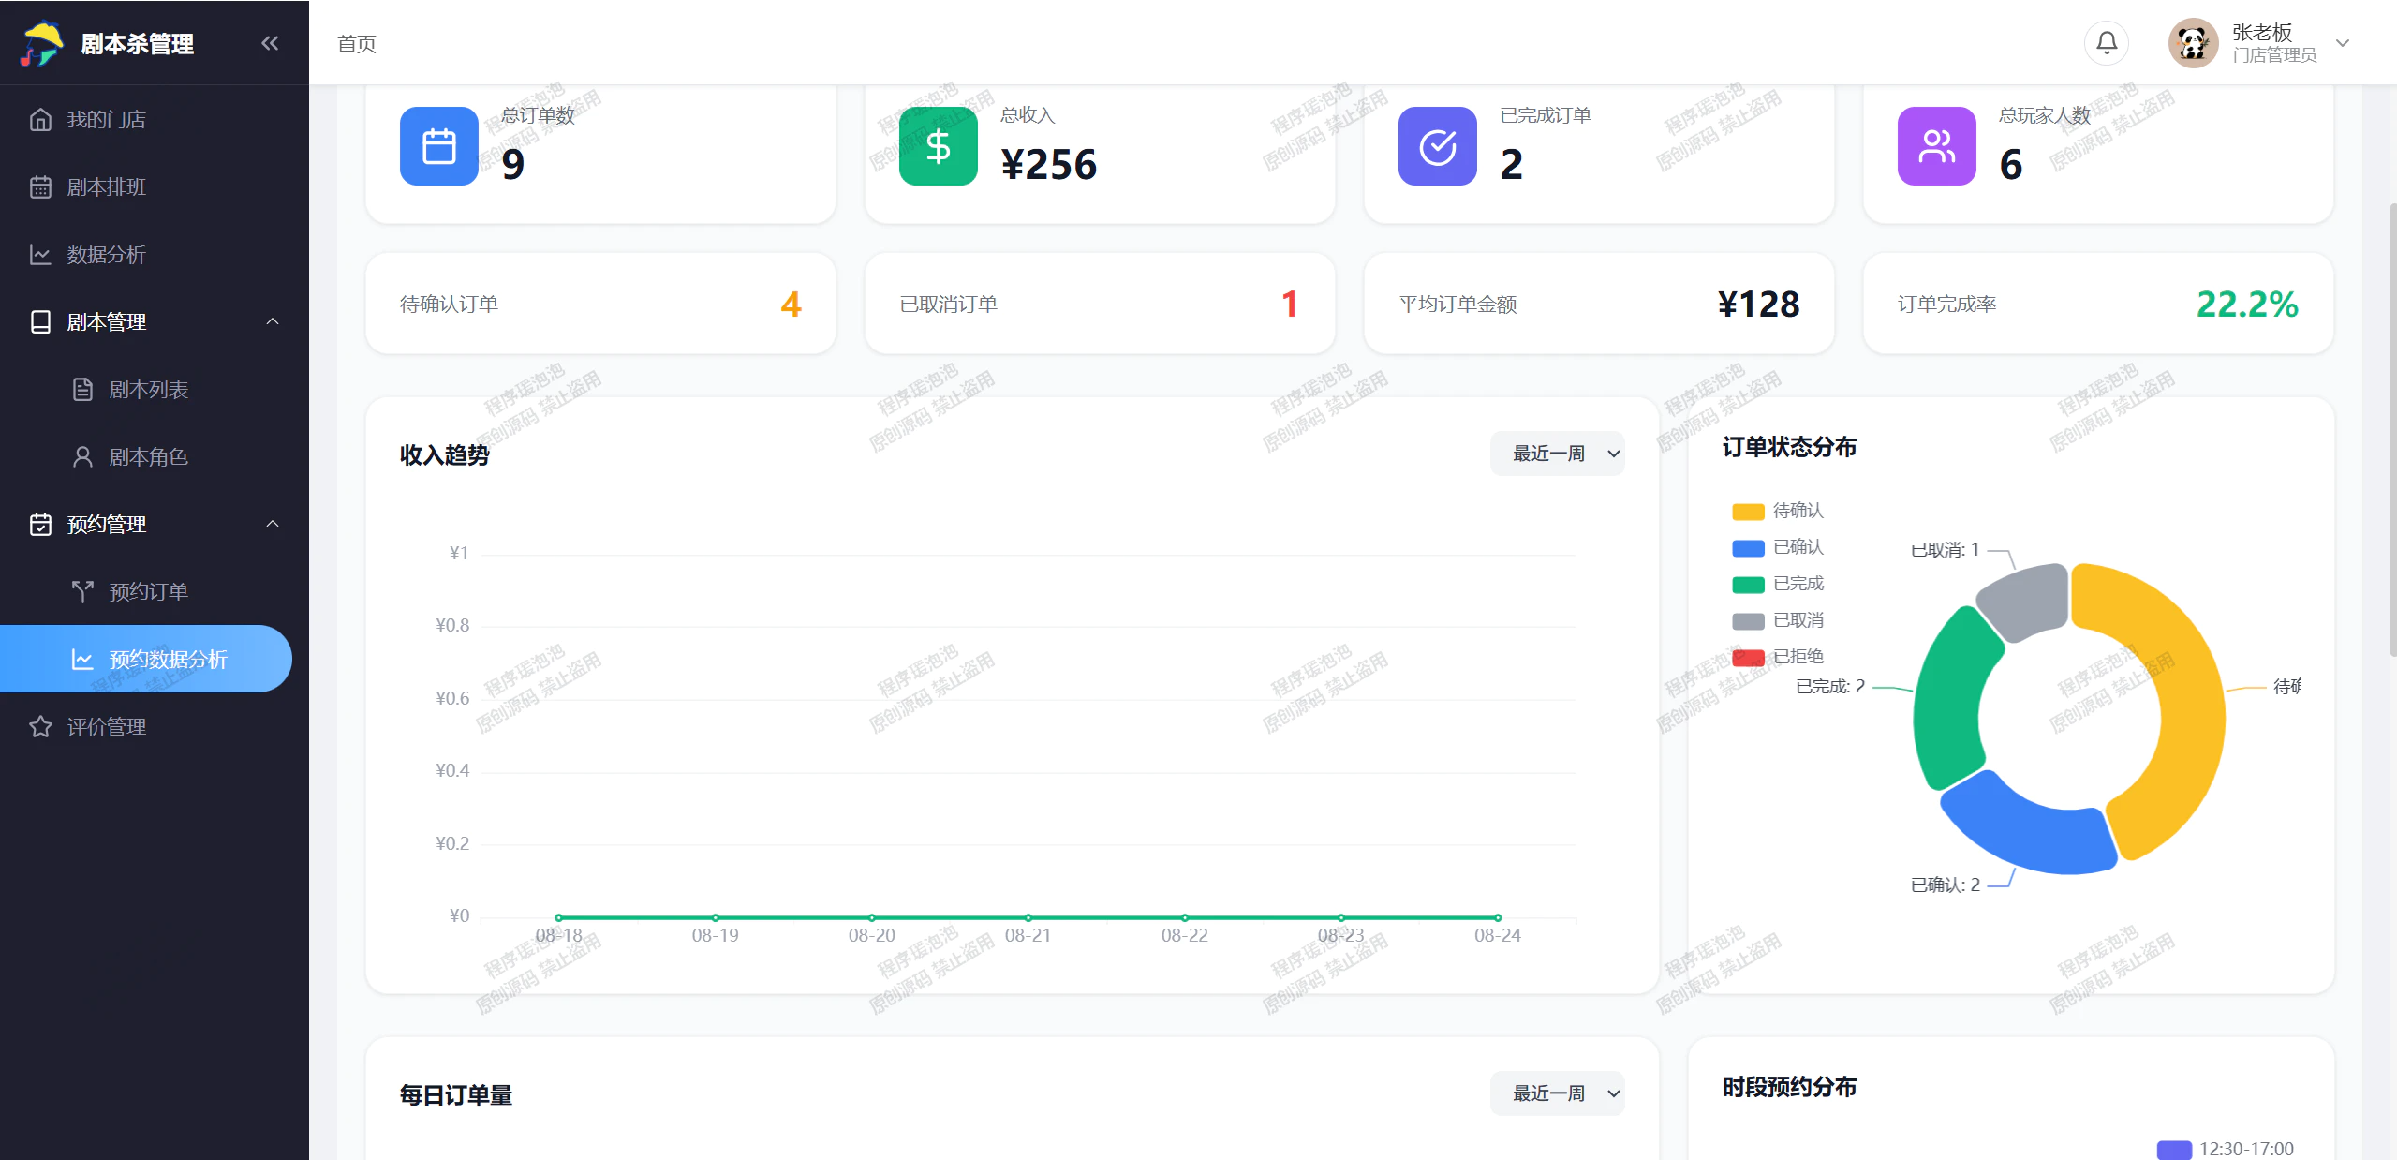2397x1160 pixels.
Task: Click the 首页 breadcrumb link
Action: [x=357, y=44]
